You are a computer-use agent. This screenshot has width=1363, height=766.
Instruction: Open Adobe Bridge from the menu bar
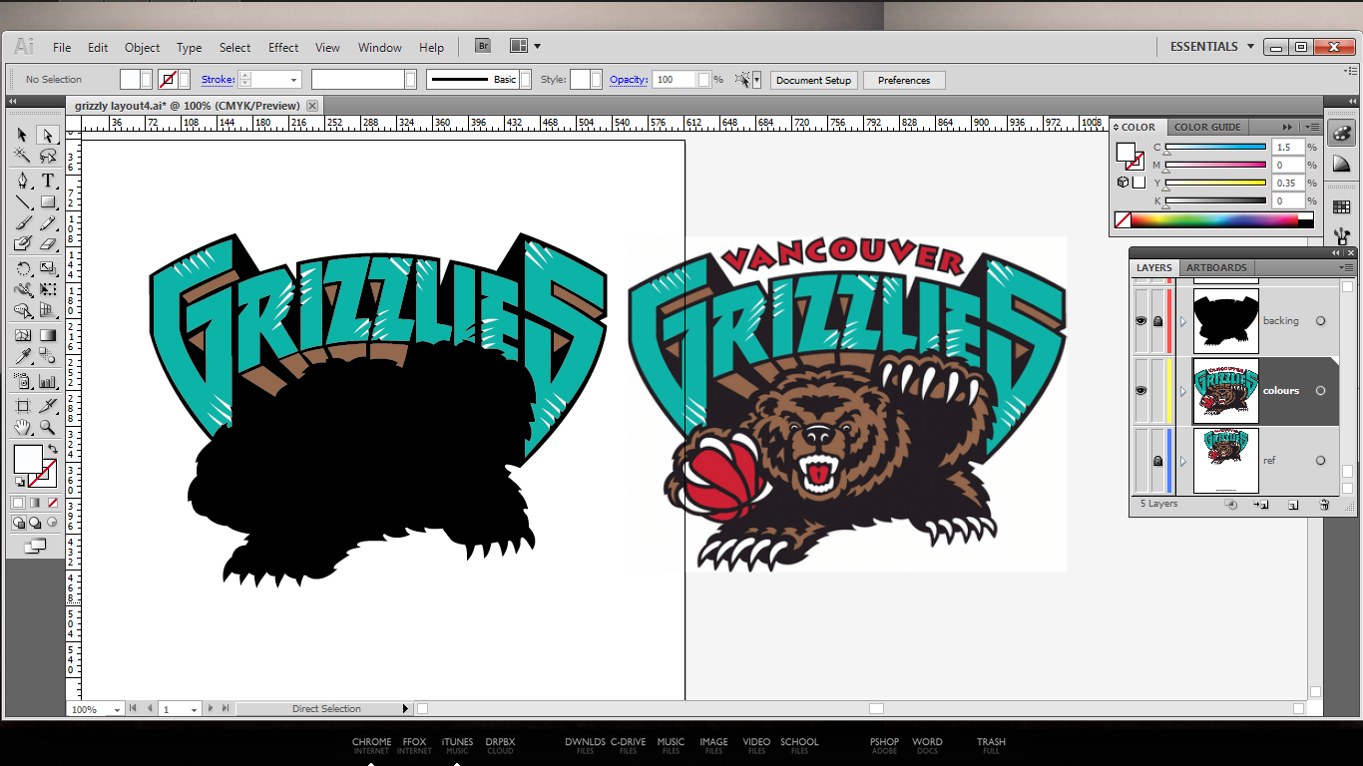(483, 46)
